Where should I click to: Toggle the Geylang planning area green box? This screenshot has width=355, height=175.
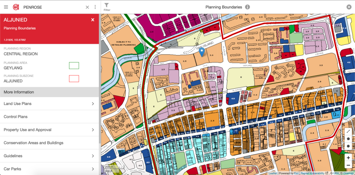[74, 65]
